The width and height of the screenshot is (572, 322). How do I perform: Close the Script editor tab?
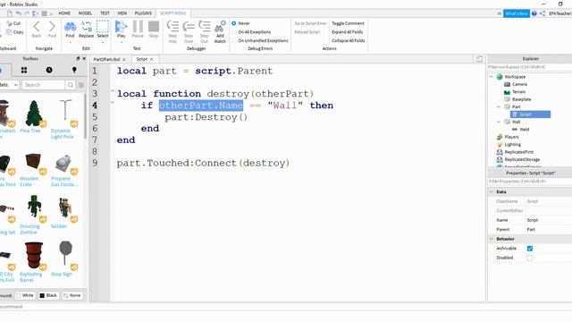point(151,59)
